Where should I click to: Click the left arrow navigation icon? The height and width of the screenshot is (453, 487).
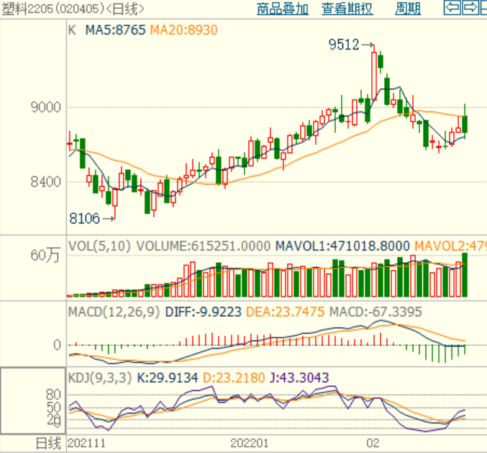452,8
